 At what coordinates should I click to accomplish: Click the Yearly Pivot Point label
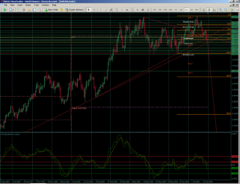pyautogui.click(x=79, y=108)
